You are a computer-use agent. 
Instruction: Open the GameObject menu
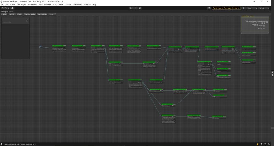(21, 5)
